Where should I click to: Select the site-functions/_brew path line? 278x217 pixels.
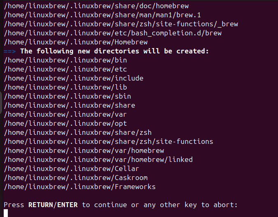pyautogui.click(x=121, y=24)
